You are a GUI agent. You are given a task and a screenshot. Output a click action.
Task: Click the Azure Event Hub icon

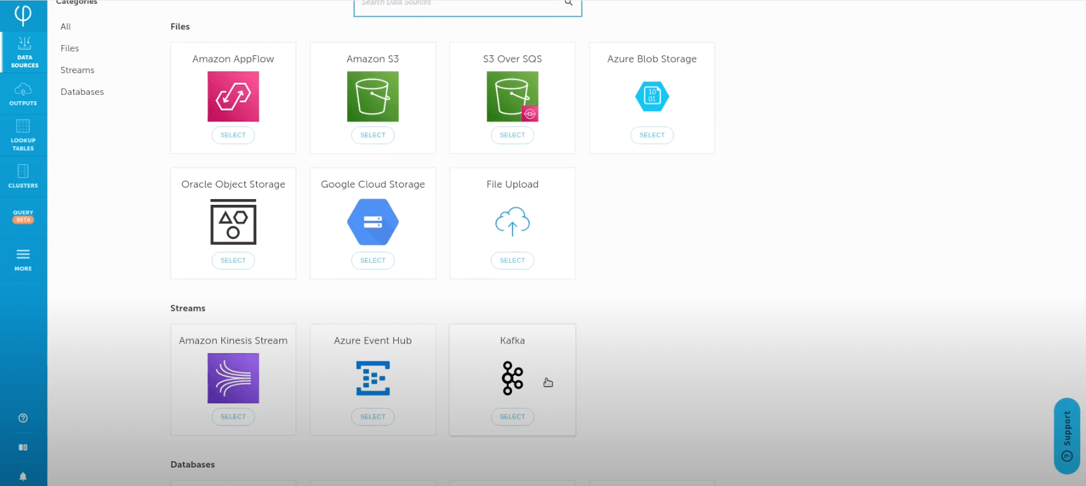click(x=373, y=378)
